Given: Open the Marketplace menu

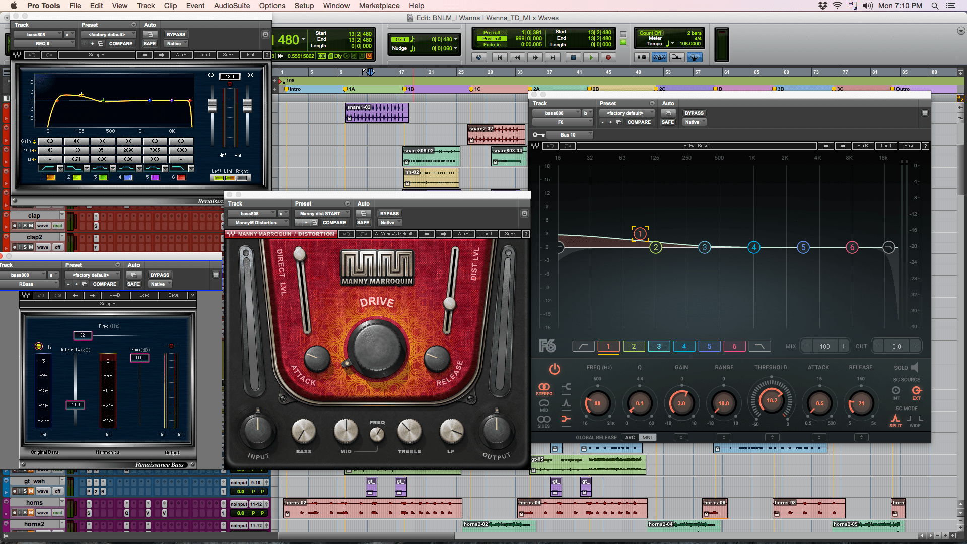Looking at the screenshot, I should click(379, 6).
